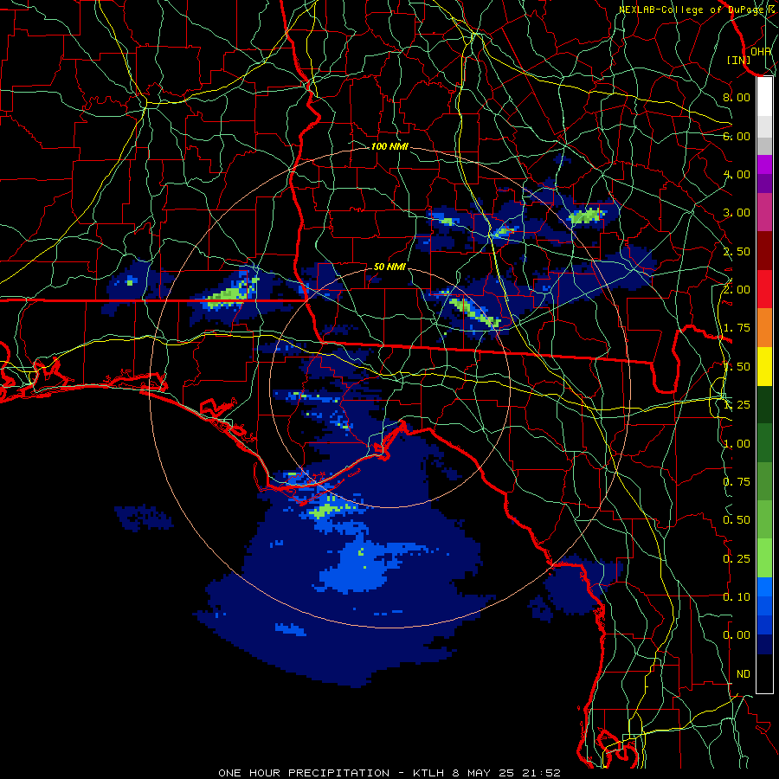Click the [IN] units label

739,60
